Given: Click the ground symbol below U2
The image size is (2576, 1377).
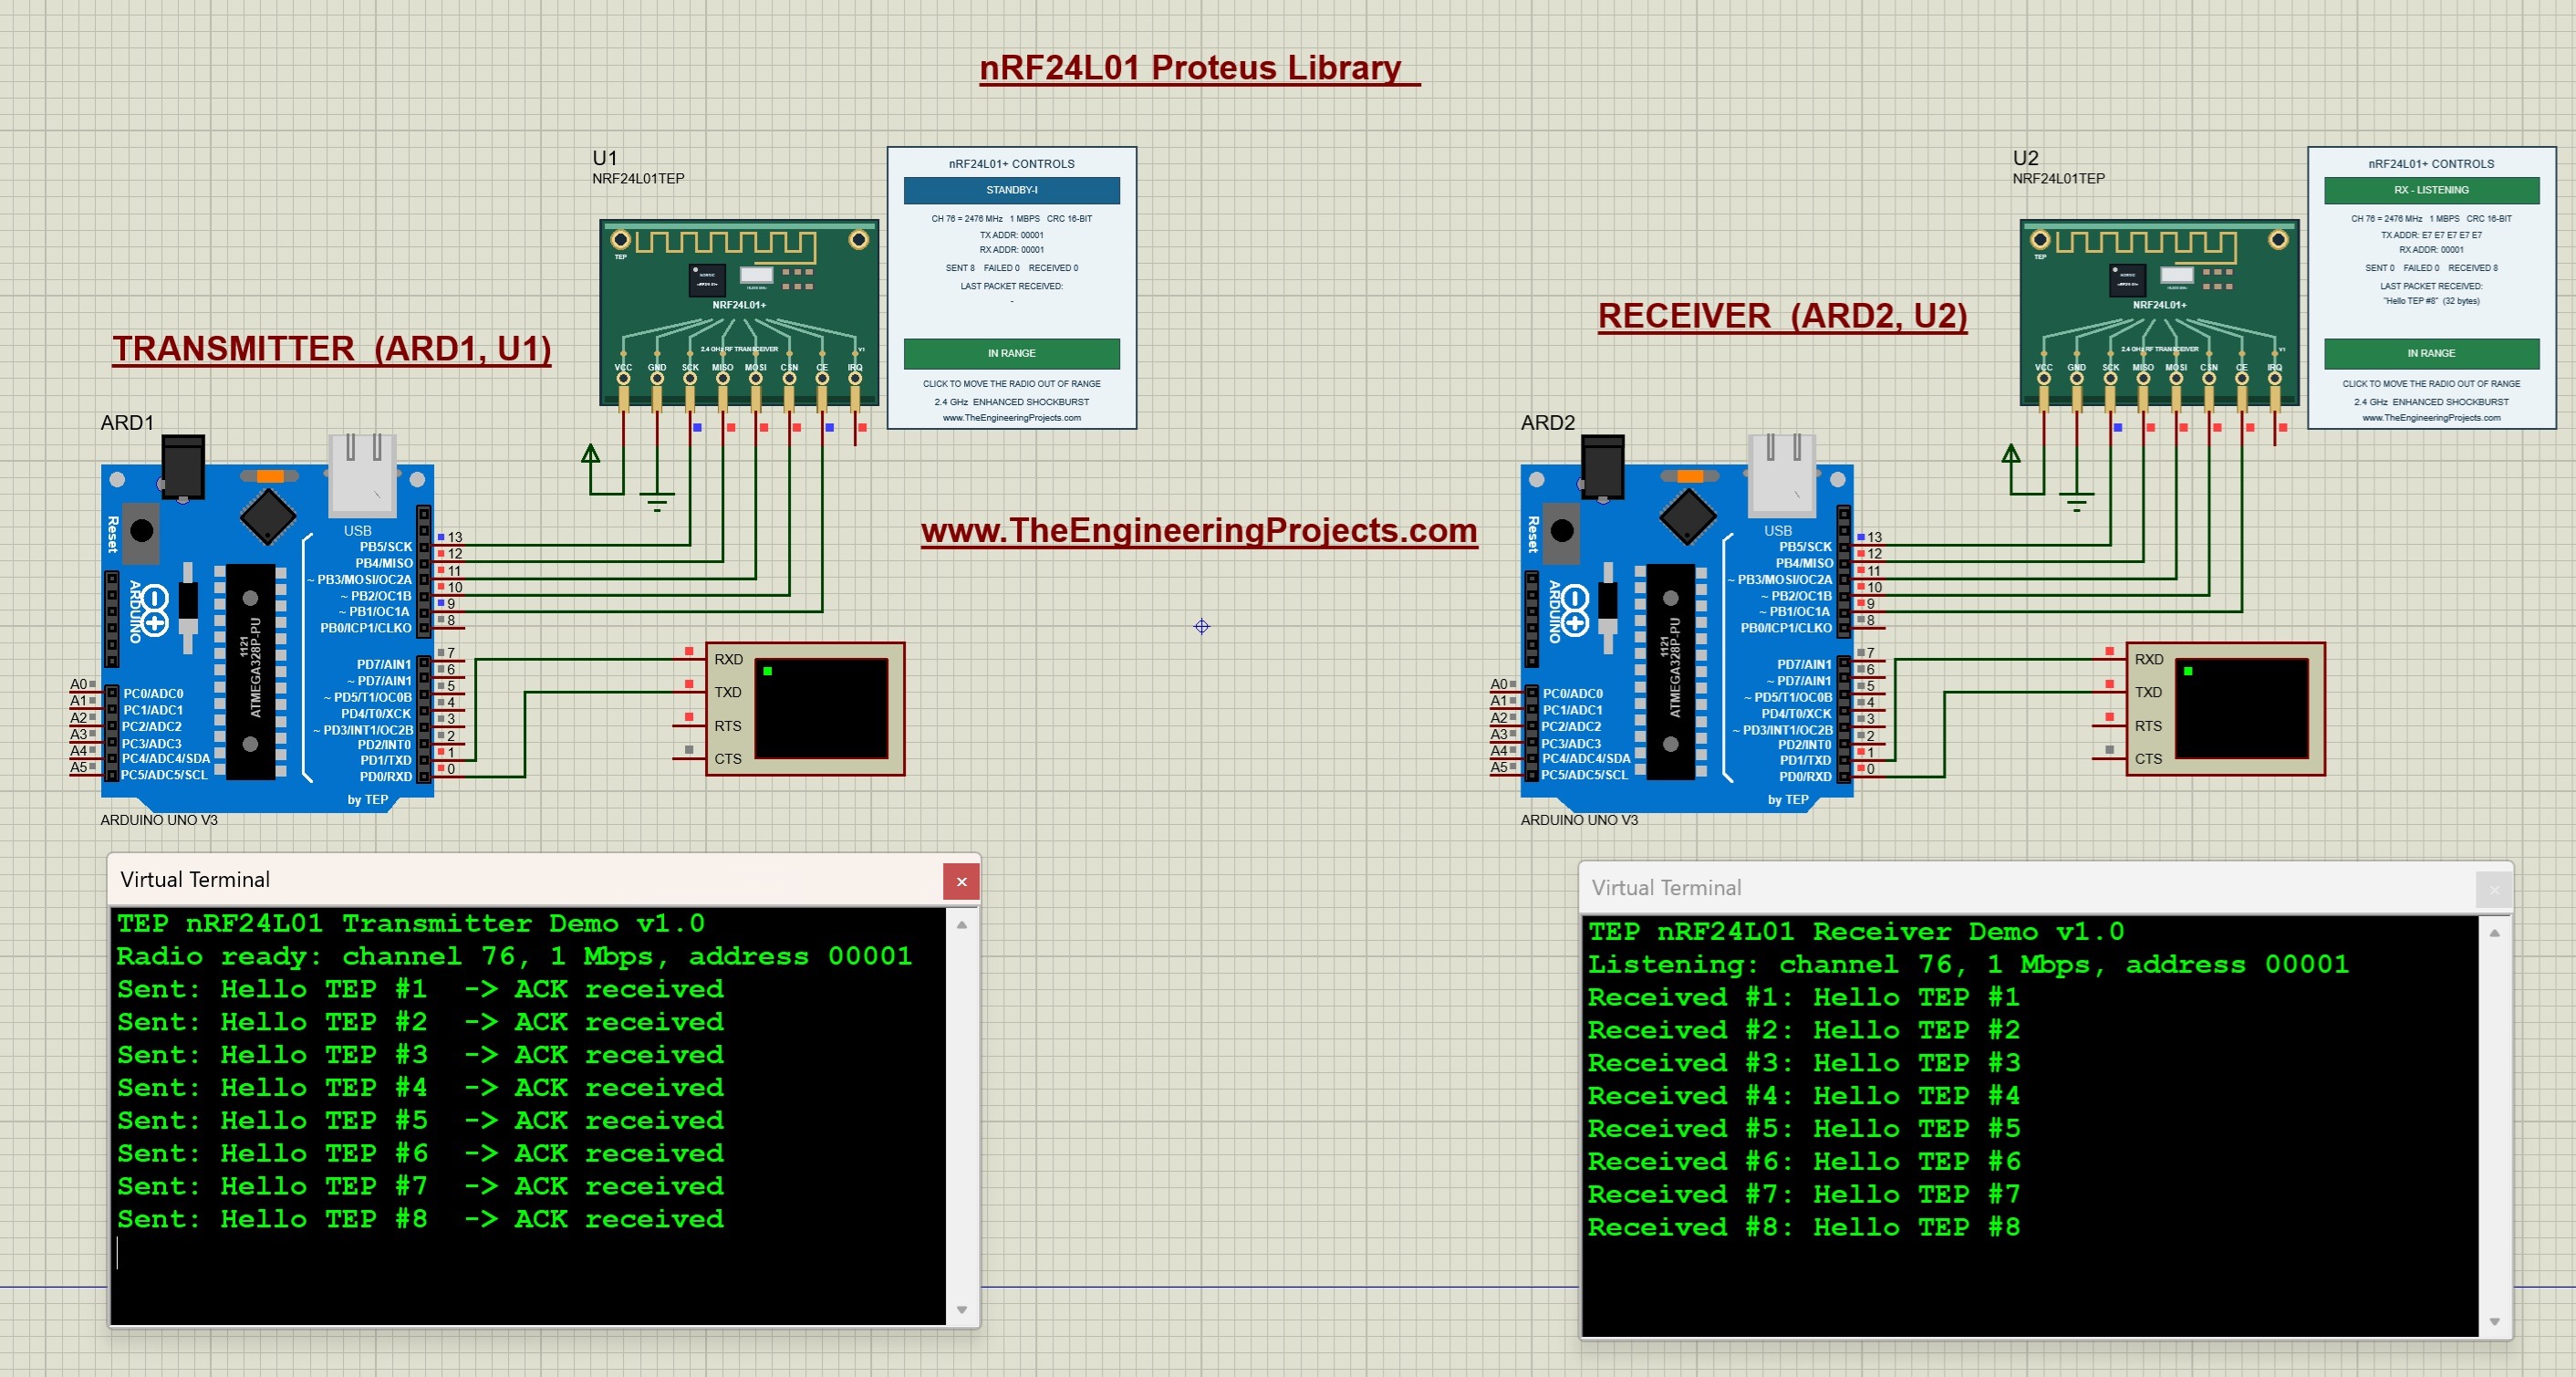Looking at the screenshot, I should [x=2077, y=501].
